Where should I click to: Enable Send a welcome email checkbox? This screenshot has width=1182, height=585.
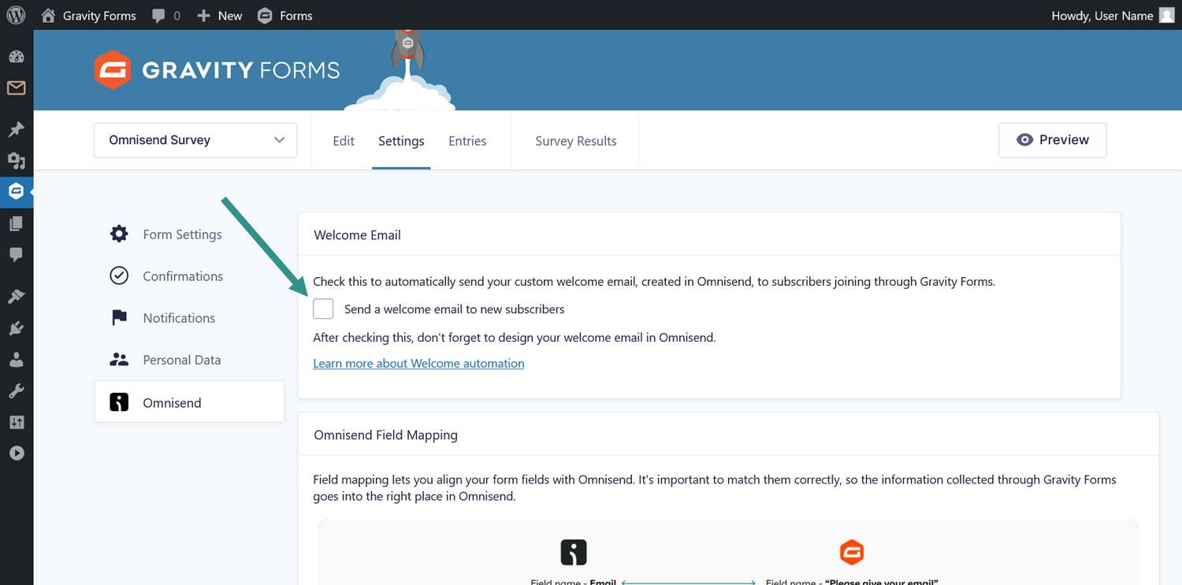[323, 309]
